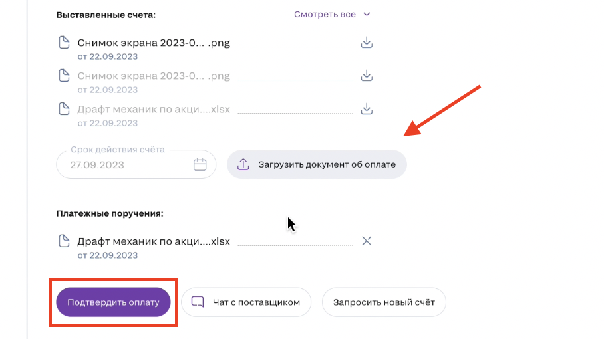Click file icon of second Снимок экрана invoice
Viewport: 604px width, 339px height.
coord(64,75)
